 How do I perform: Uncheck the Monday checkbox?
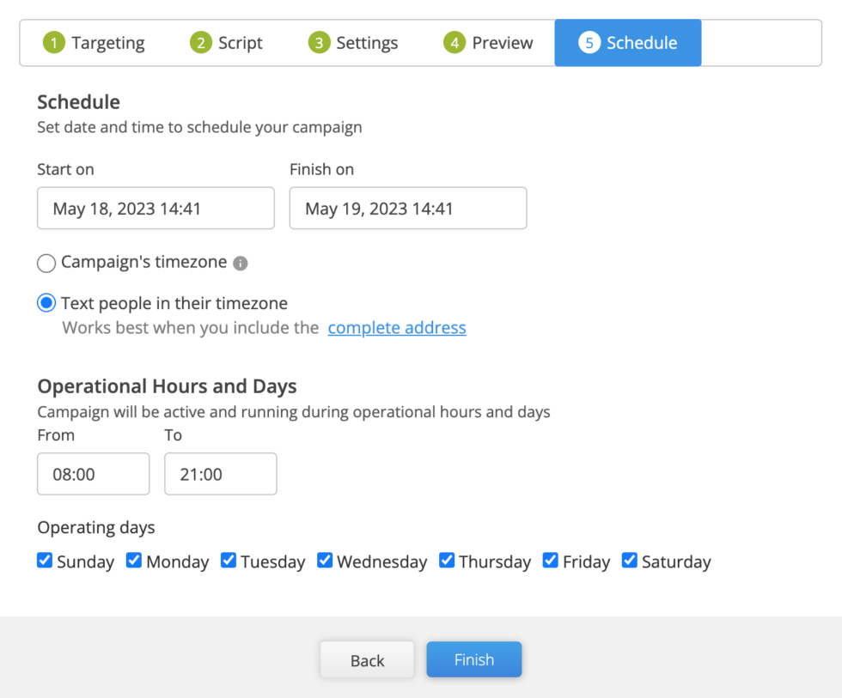click(134, 560)
